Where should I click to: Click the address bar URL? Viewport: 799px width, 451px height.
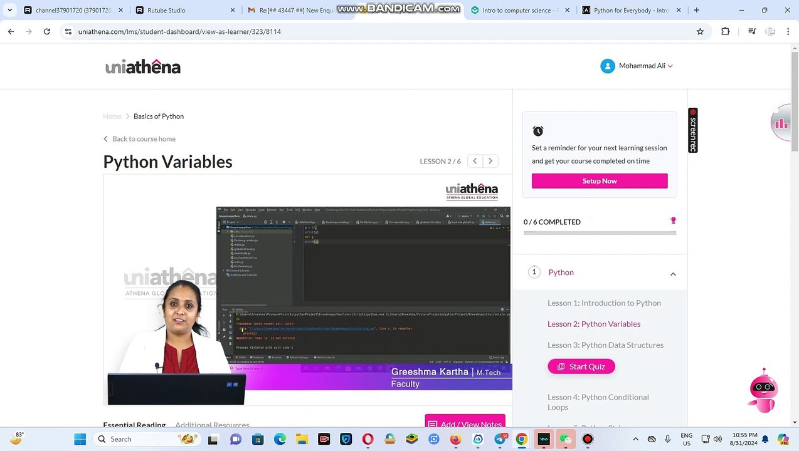179,31
